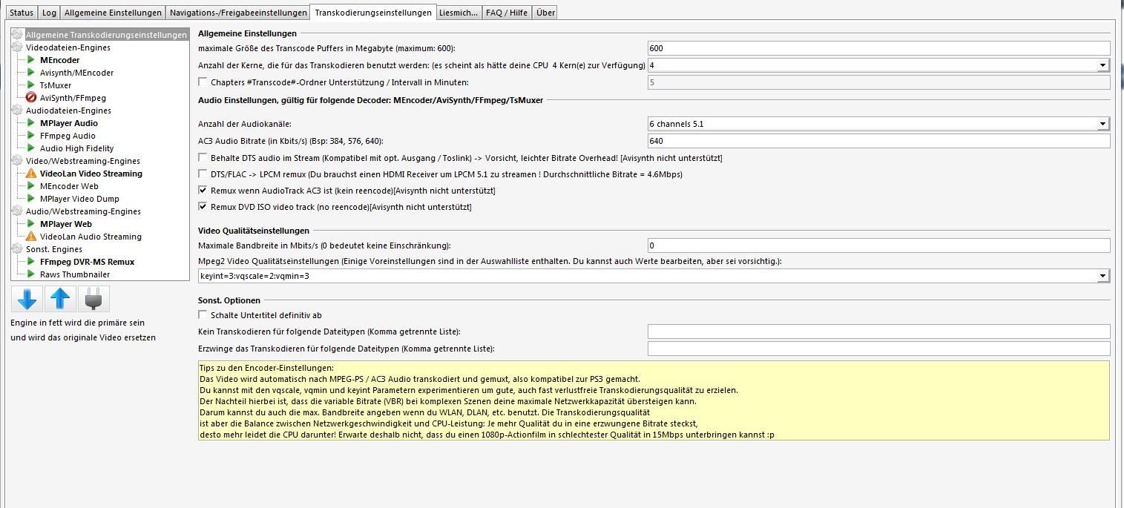Screen dimensions: 1124x508
Task: Open the Liesmich... tab
Action: pos(459,13)
